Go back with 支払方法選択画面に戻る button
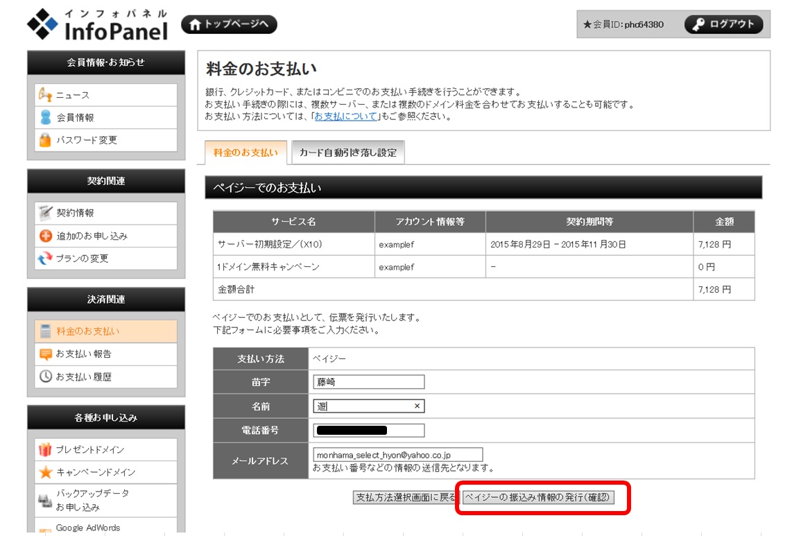Viewport: 801px width, 536px height. [405, 498]
